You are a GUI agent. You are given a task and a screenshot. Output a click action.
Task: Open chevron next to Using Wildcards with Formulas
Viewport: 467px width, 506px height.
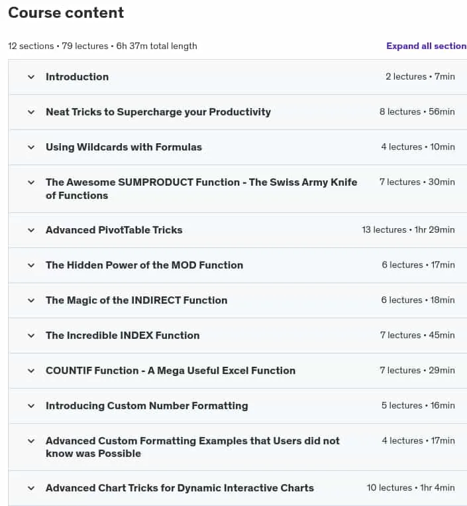(x=31, y=147)
